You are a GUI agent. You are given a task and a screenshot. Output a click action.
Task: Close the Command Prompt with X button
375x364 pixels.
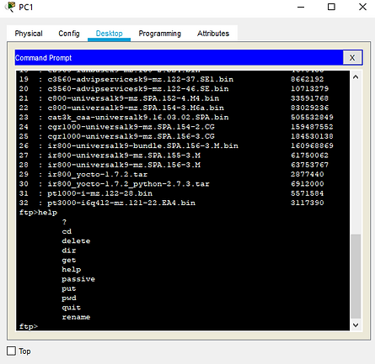coord(352,57)
